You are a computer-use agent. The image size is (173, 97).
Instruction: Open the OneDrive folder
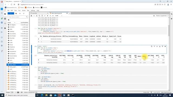tap(18, 47)
